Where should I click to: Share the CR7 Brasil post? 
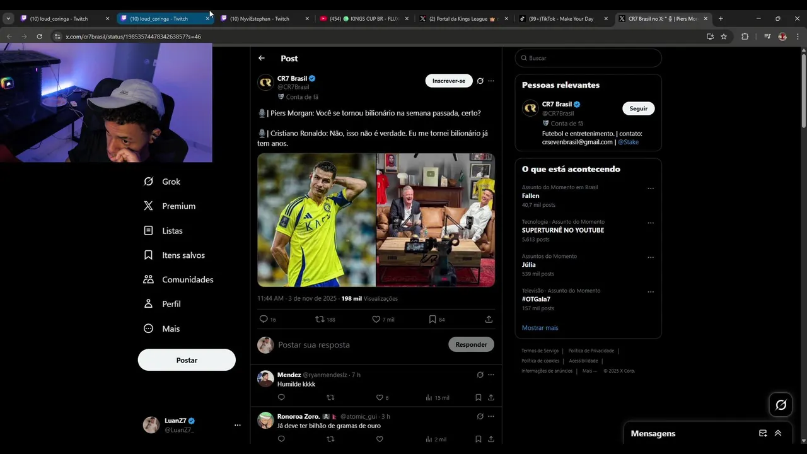489,319
